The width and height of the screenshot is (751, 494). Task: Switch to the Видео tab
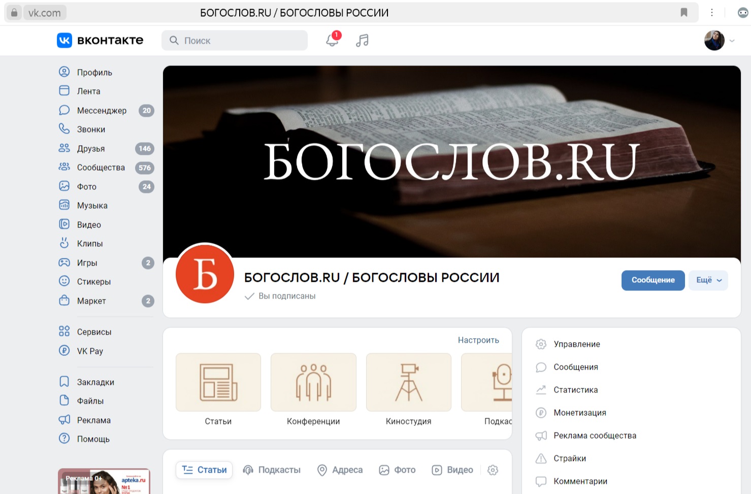coord(452,470)
